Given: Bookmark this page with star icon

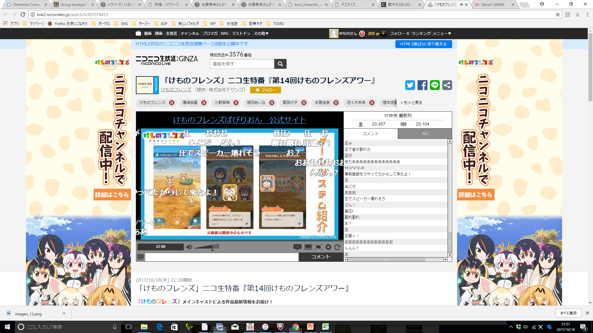Looking at the screenshot, I should tap(558, 14).
